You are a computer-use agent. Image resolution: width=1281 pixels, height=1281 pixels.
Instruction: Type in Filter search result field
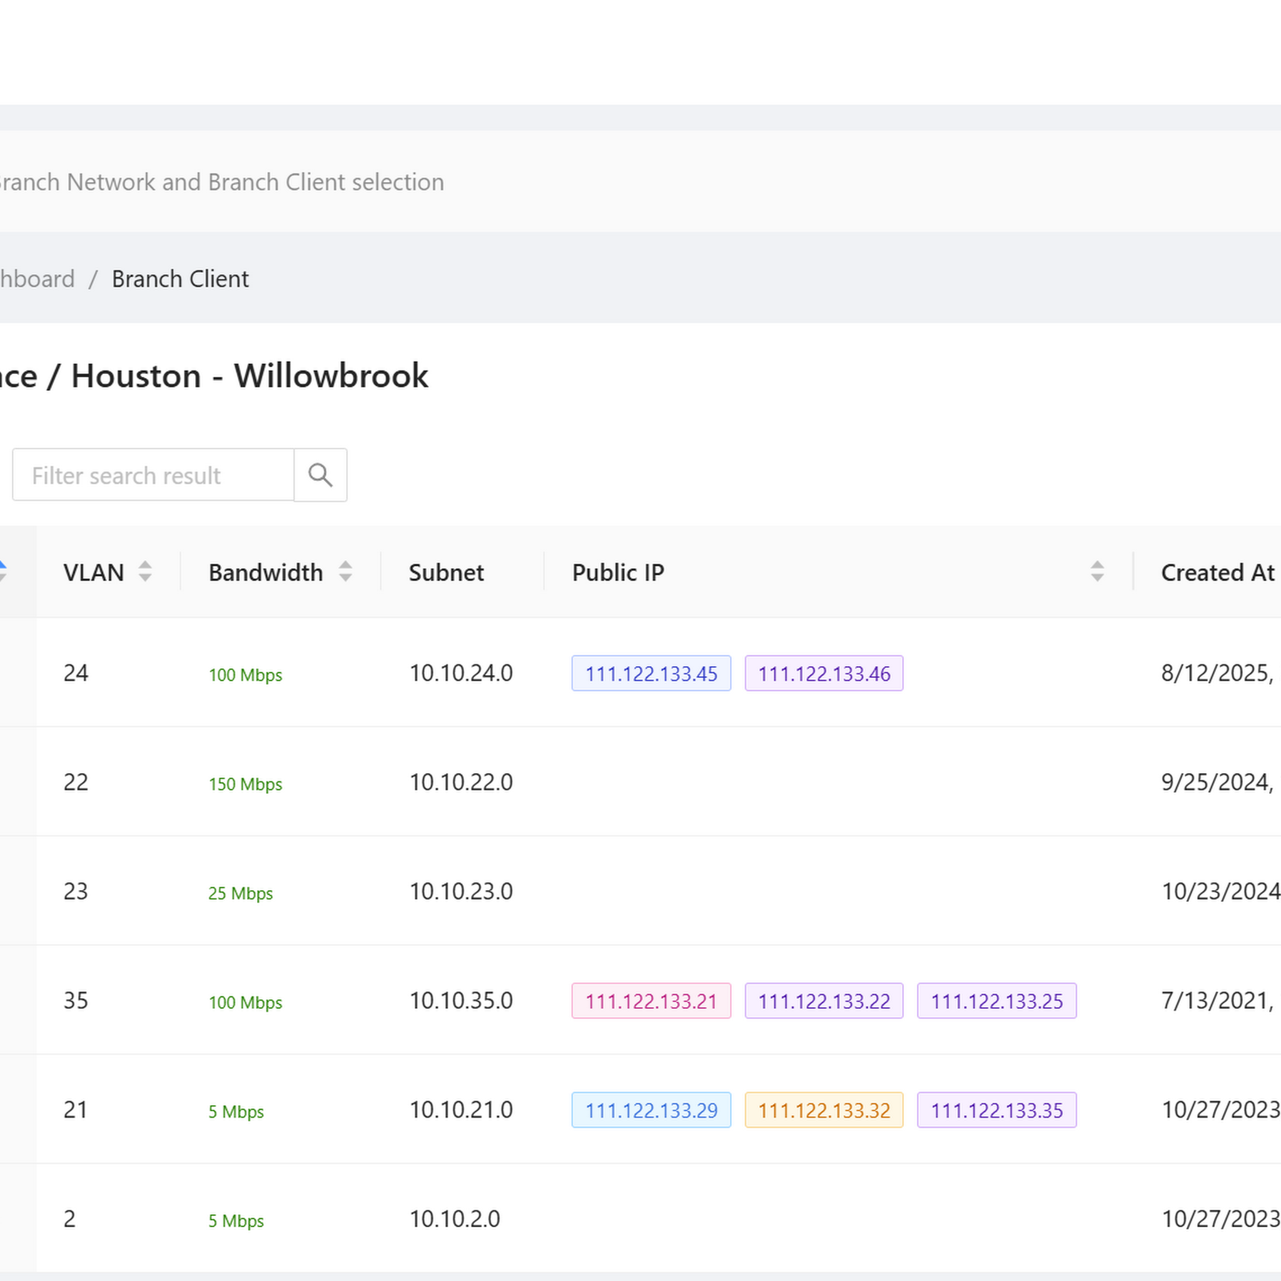tap(153, 475)
